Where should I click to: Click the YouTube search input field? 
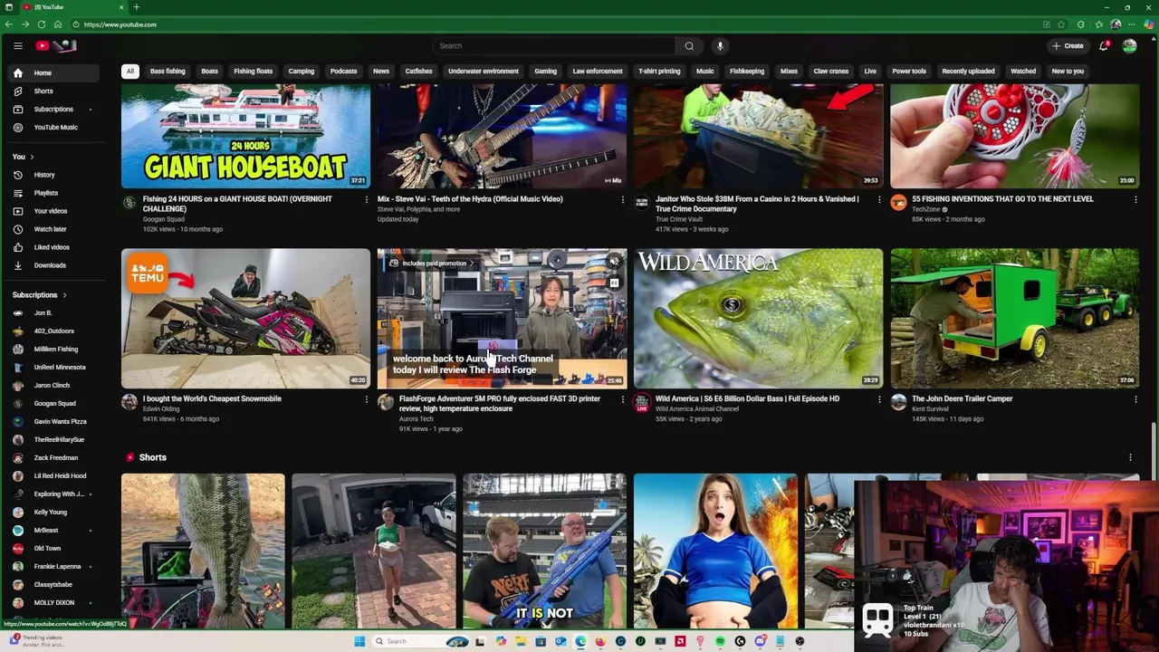point(553,45)
